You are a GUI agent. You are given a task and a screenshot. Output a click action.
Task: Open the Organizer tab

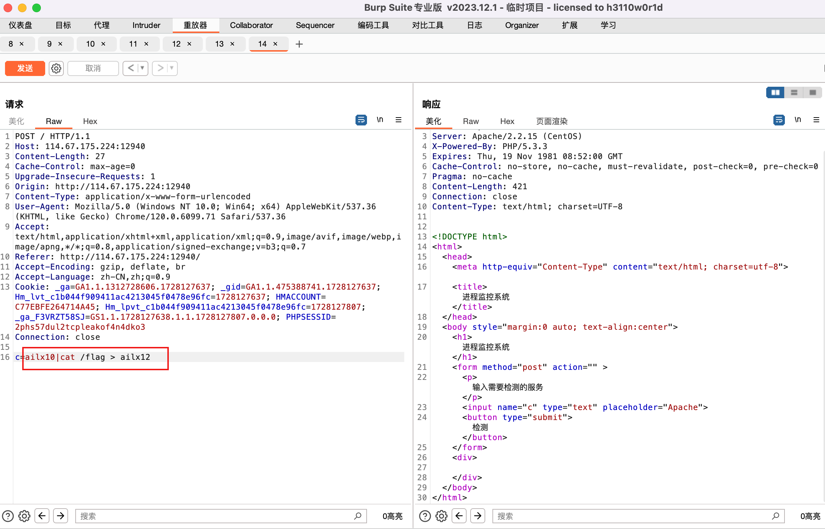[522, 25]
